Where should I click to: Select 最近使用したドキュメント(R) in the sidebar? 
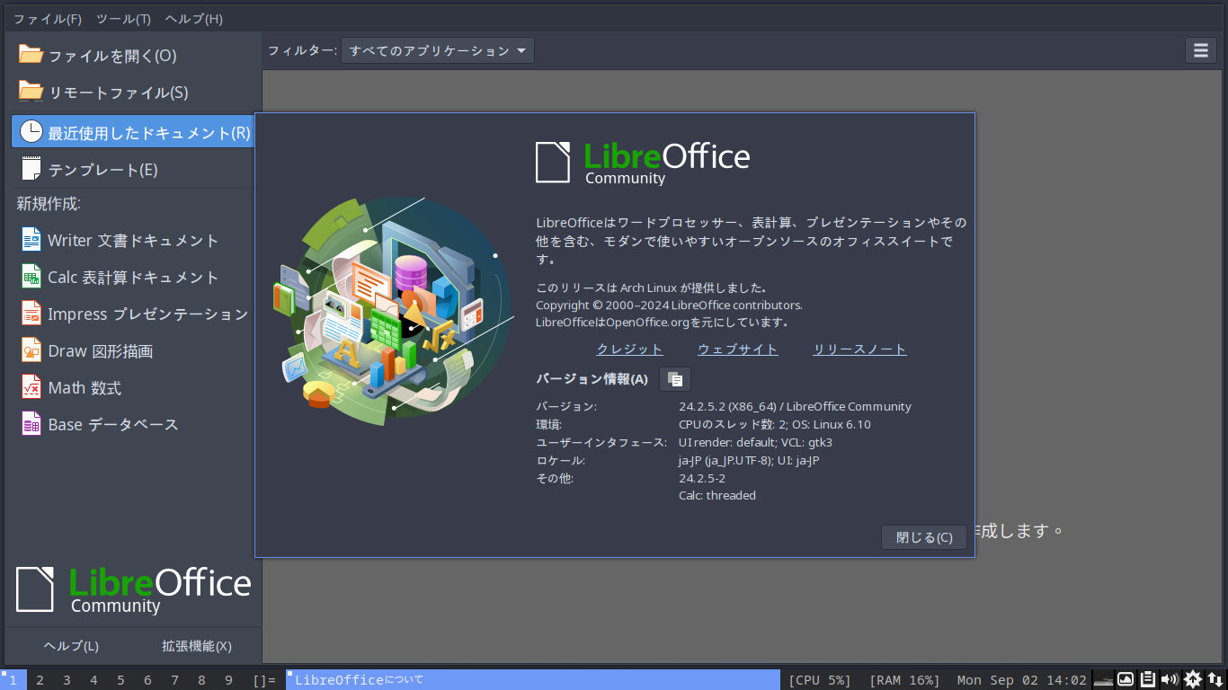click(134, 132)
